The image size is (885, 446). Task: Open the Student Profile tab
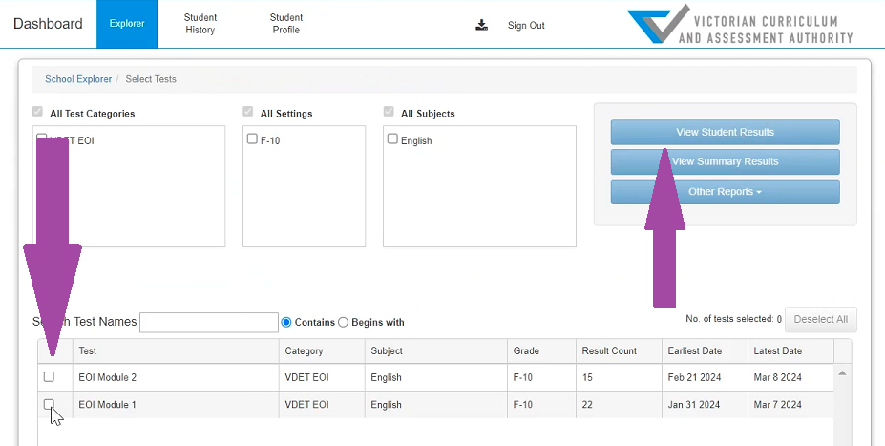(286, 24)
